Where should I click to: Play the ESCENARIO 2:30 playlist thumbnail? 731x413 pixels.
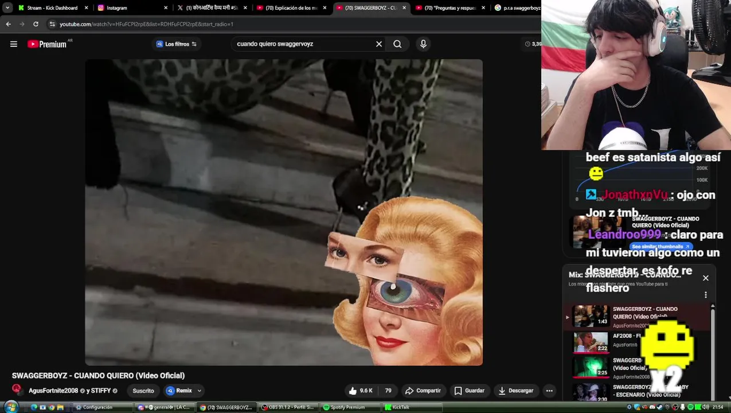click(x=591, y=392)
